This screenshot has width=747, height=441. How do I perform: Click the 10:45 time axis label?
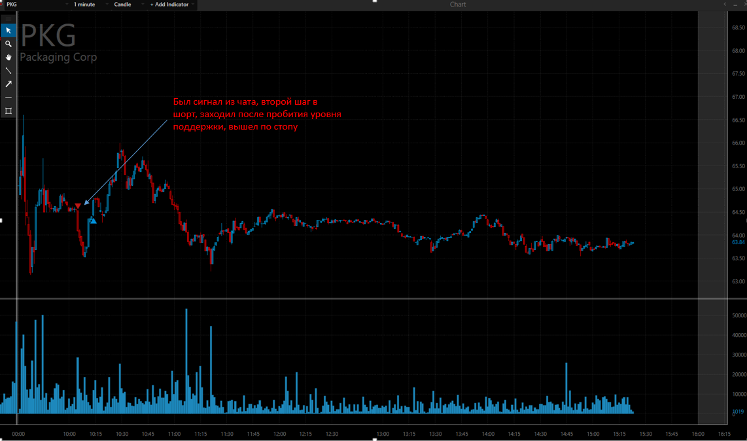click(x=148, y=434)
